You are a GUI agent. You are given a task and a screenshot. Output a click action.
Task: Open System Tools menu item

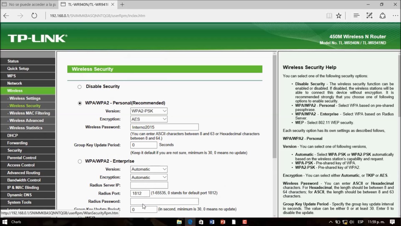click(19, 202)
